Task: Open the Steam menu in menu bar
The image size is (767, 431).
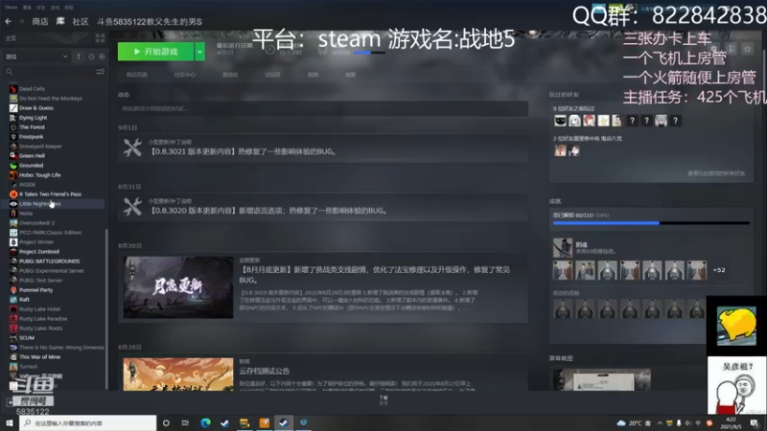Action: coord(12,8)
